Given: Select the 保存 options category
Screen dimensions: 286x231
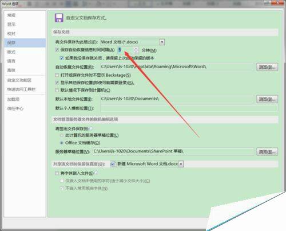Looking at the screenshot, I should tap(25, 42).
